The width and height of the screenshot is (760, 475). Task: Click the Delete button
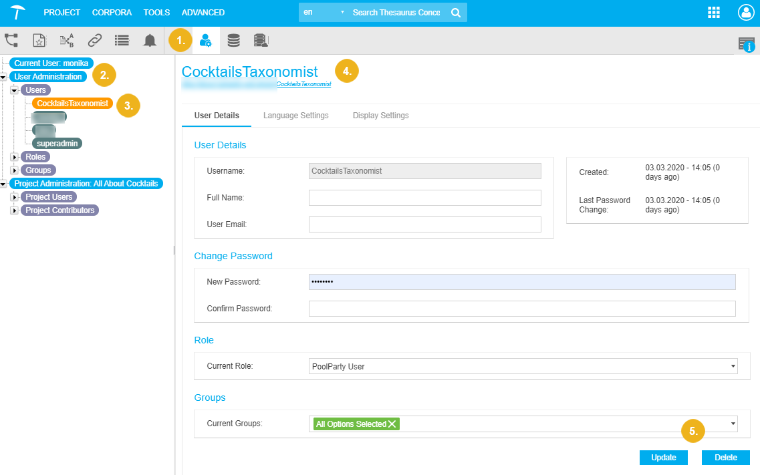[726, 458]
